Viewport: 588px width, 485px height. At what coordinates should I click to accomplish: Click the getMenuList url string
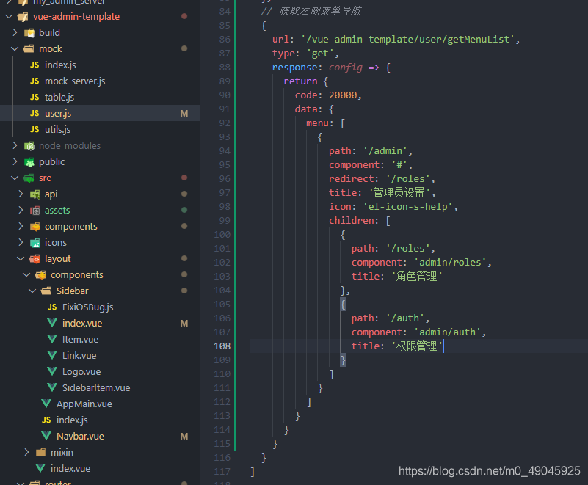pyautogui.click(x=408, y=40)
